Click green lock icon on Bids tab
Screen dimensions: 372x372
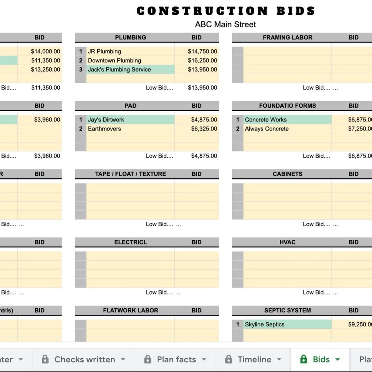(304, 359)
